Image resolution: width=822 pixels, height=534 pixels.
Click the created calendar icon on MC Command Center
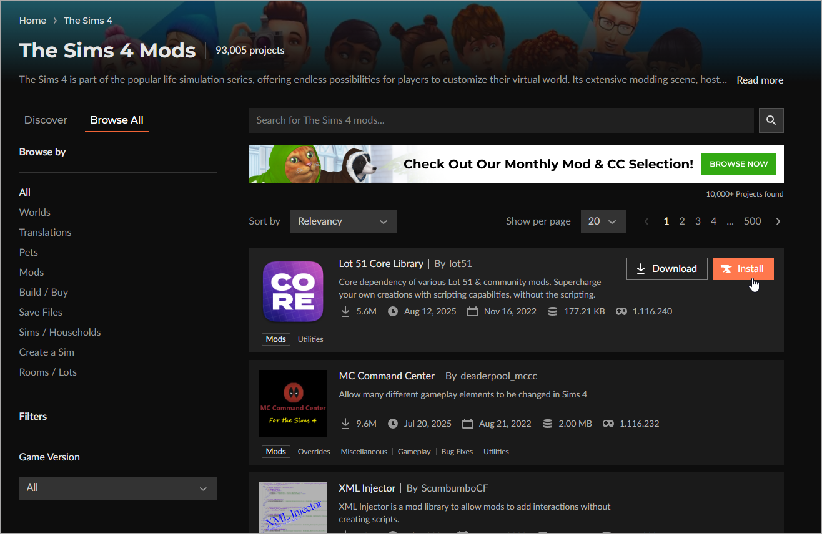click(x=468, y=424)
